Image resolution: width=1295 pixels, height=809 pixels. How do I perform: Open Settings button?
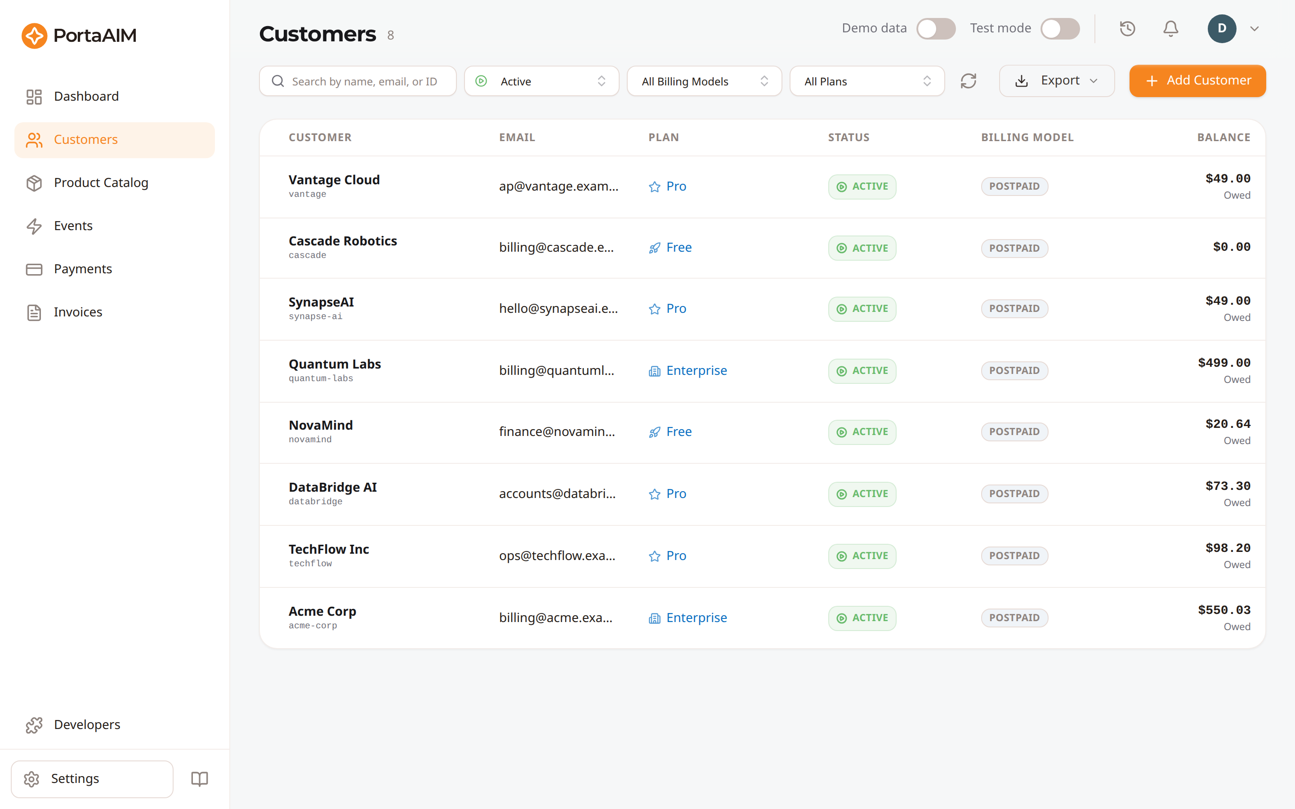(92, 778)
